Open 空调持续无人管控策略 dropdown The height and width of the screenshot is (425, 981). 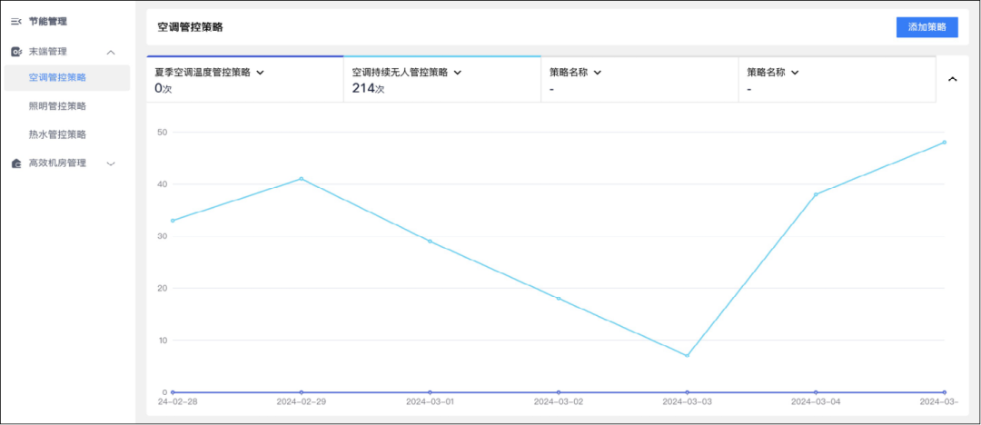coord(458,72)
